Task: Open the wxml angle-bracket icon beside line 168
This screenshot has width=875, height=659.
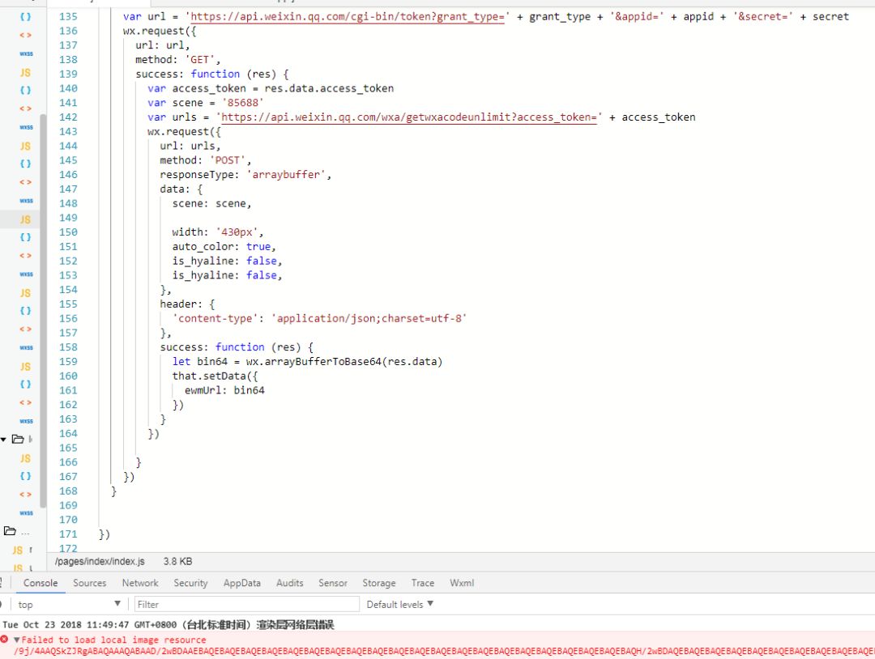Action: 25,495
